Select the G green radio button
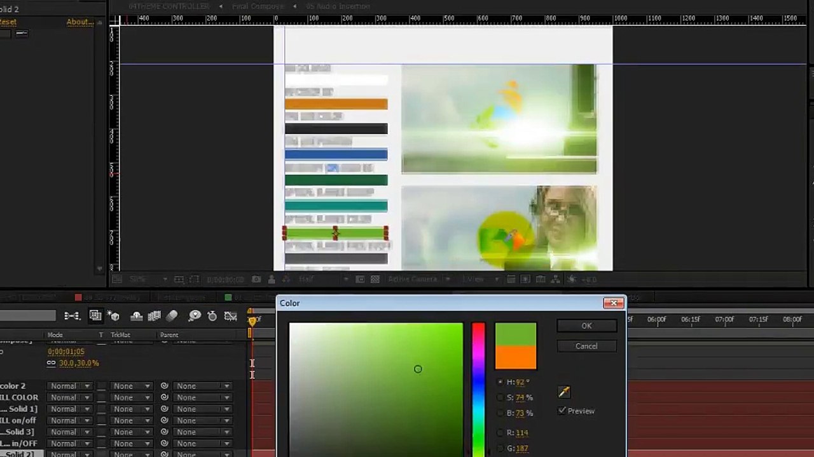 (500, 448)
